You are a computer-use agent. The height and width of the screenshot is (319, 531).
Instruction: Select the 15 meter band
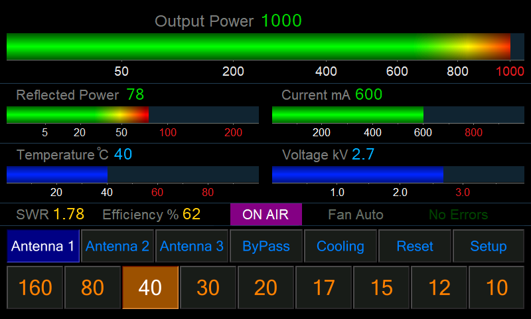tap(382, 288)
